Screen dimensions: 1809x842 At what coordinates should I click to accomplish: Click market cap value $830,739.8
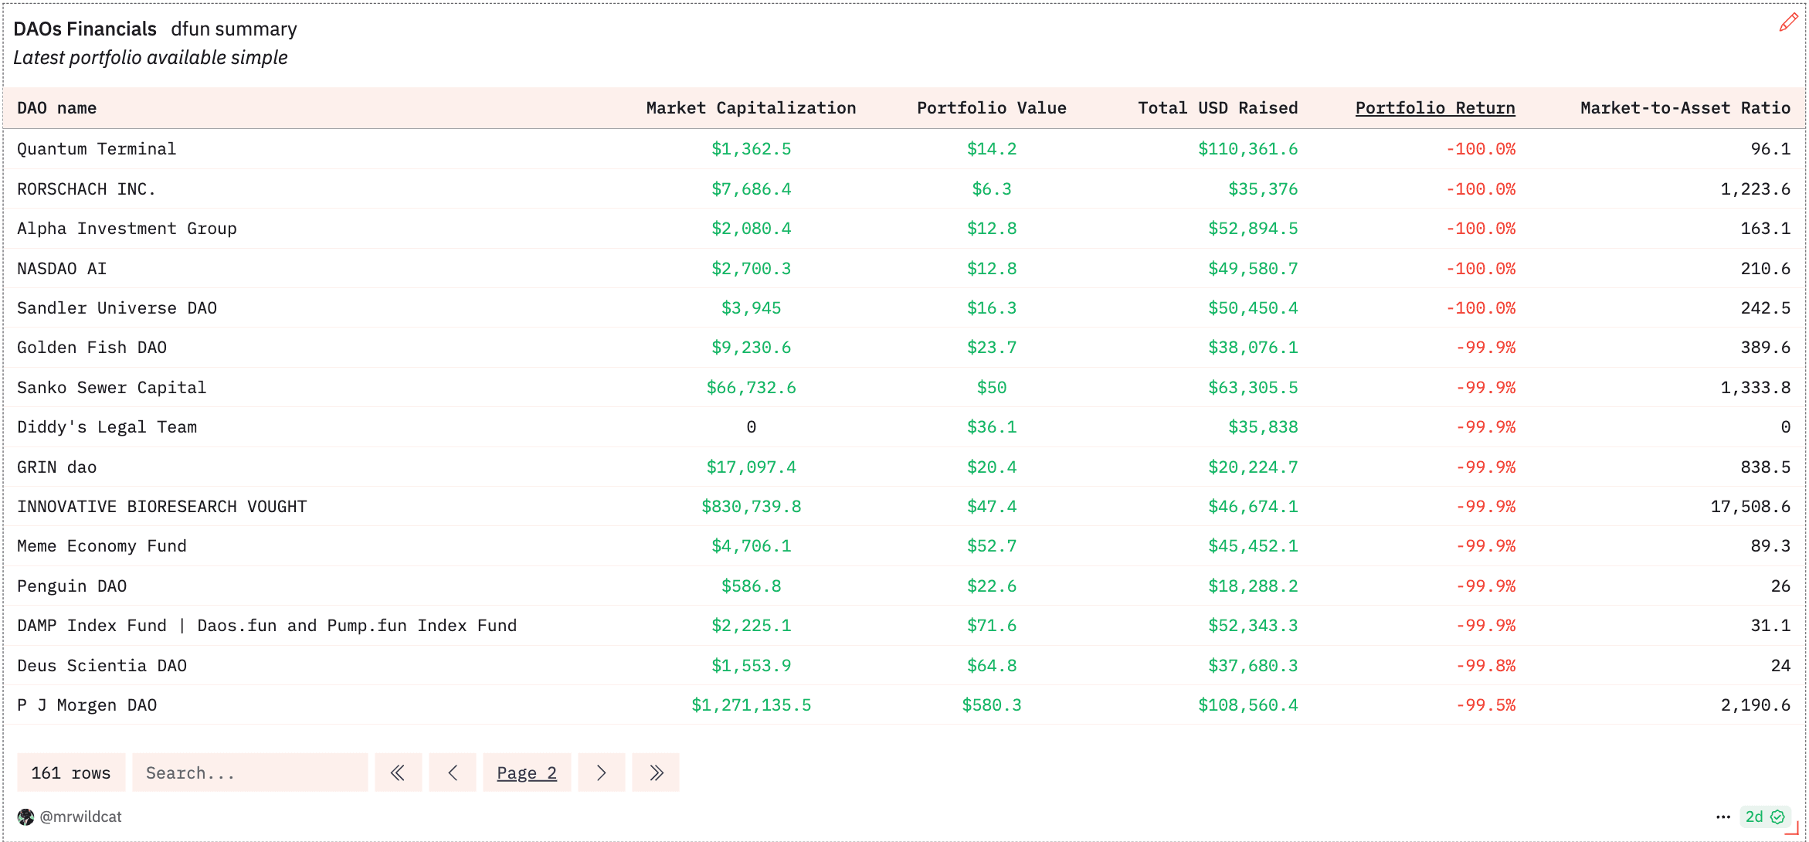751,507
